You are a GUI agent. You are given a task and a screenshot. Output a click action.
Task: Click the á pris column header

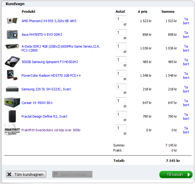pos(142,12)
